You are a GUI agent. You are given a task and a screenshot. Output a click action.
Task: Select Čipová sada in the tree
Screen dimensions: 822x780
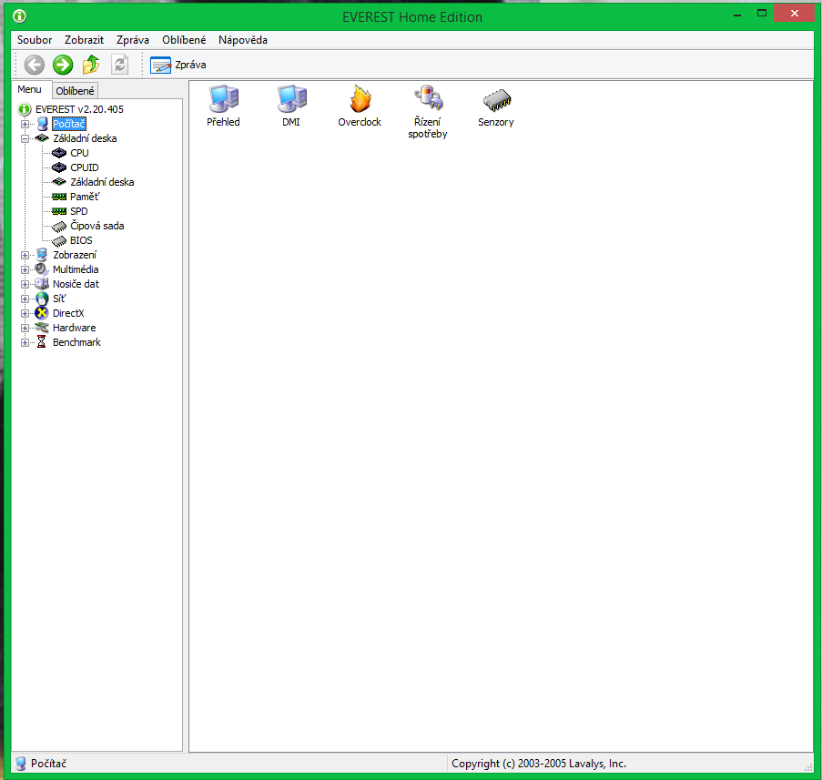click(x=97, y=226)
